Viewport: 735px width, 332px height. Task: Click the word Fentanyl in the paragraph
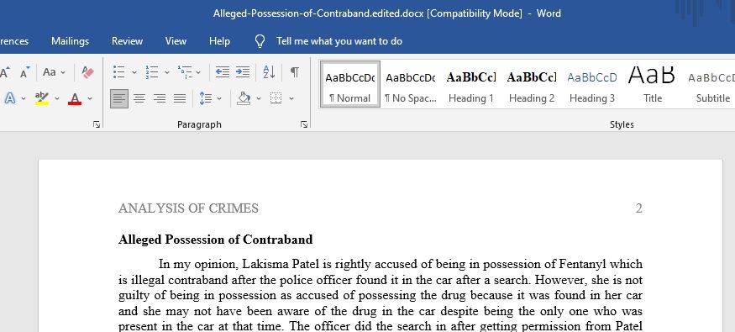tap(582, 264)
